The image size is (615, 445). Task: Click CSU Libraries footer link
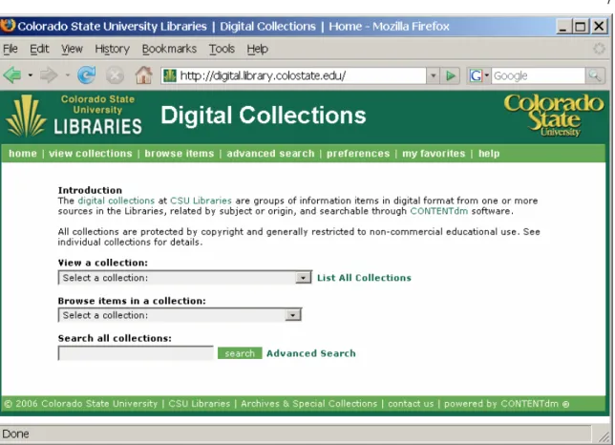pyautogui.click(x=200, y=403)
